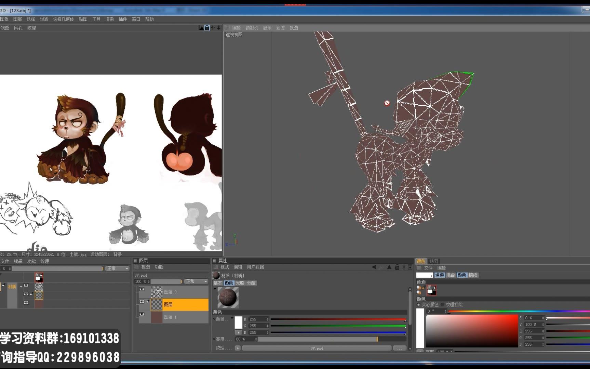Toggle visibility of layer 图层 1

pos(142,314)
